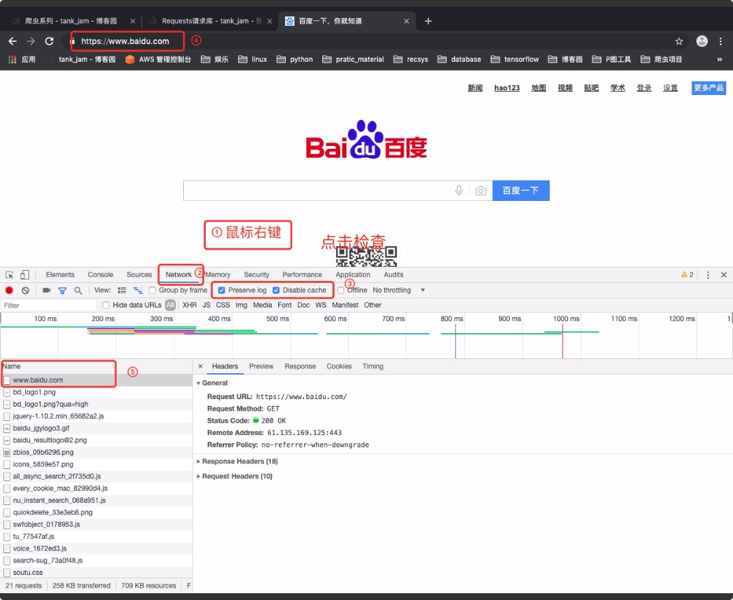Viewport: 733px width, 600px height.
Task: Switch to the Elements panel
Action: coord(60,275)
